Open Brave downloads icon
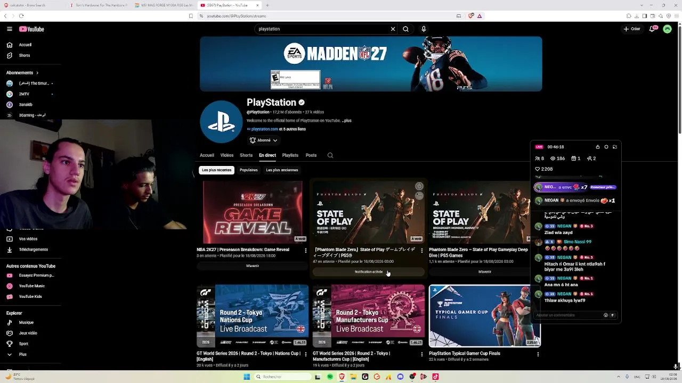The height and width of the screenshot is (383, 682). tap(637, 16)
